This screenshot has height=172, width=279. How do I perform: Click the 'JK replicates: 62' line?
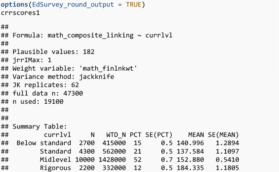pyautogui.click(x=46, y=85)
